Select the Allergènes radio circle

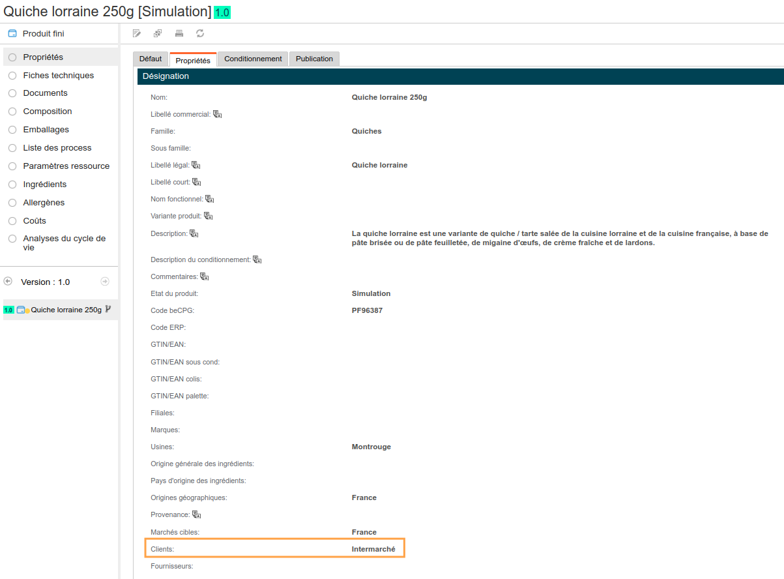click(12, 203)
